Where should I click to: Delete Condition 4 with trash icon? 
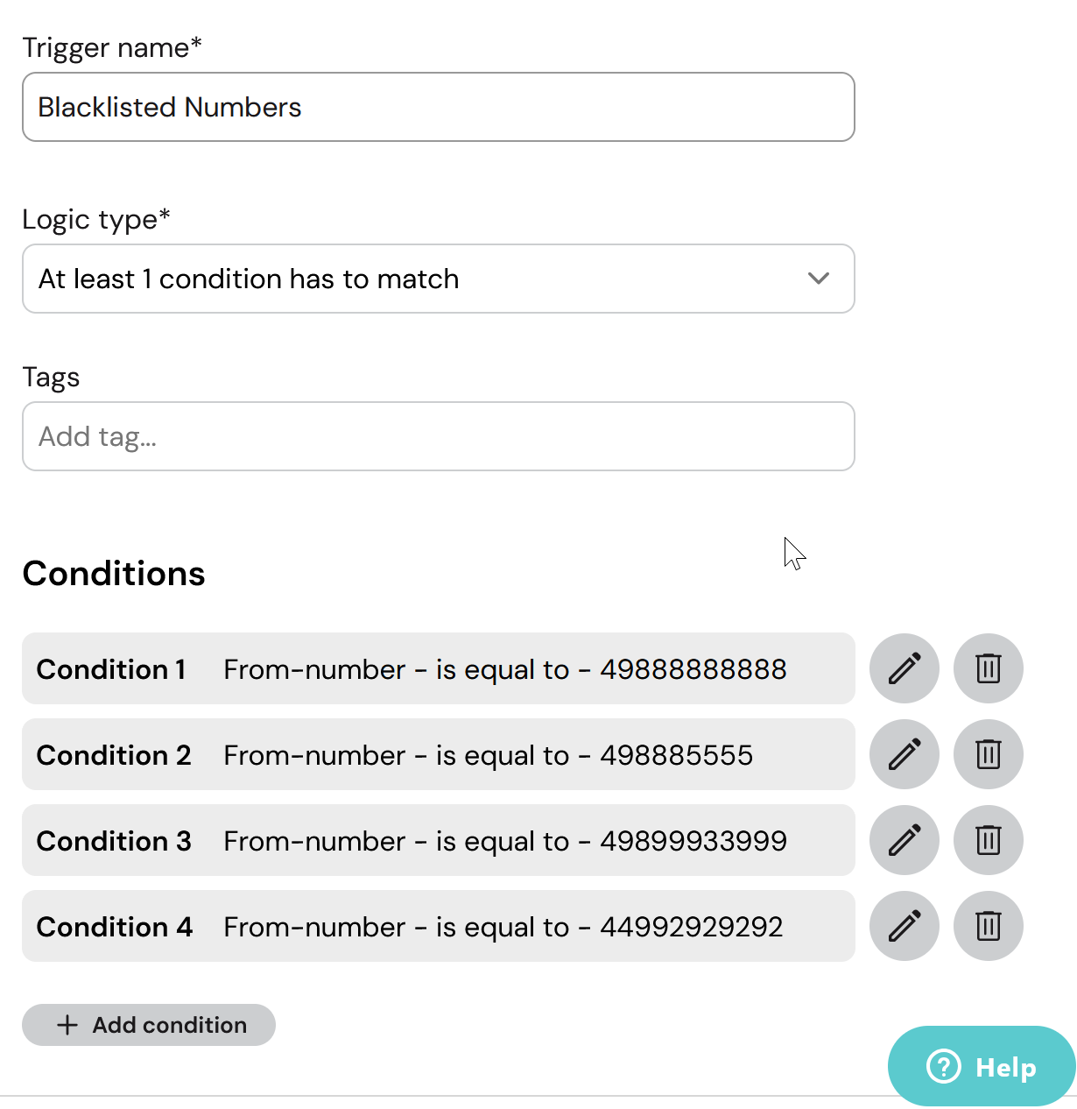(989, 926)
